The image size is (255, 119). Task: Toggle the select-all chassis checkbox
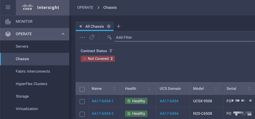(x=82, y=89)
